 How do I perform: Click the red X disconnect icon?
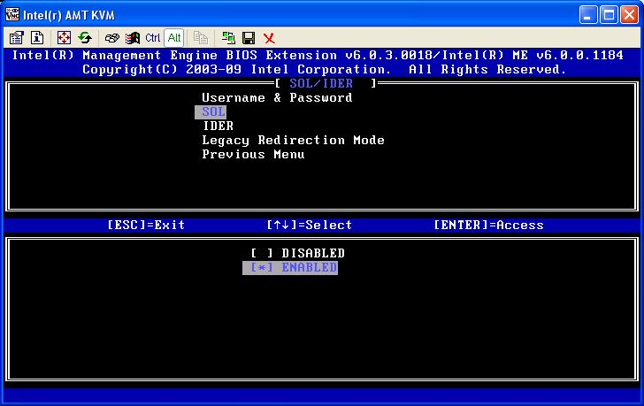tap(269, 38)
